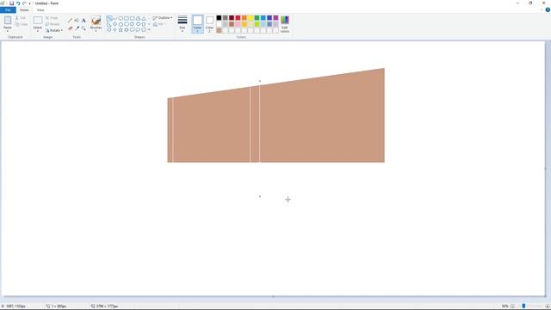
Task: Click the Paste clipboard button
Action: [x=8, y=22]
